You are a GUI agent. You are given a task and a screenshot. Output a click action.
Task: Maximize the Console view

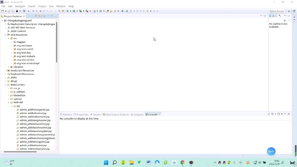(289, 114)
